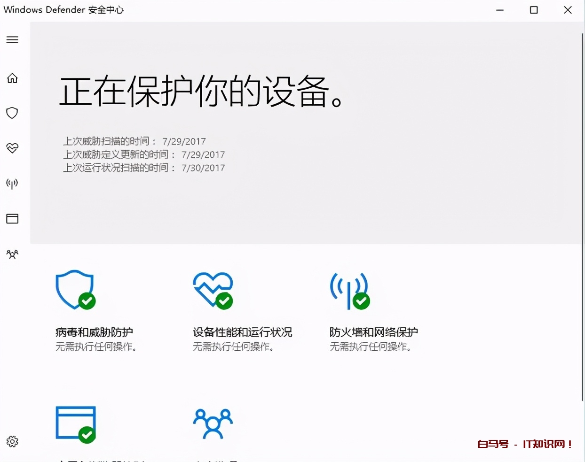This screenshot has height=462, width=585.
Task: Open the Home sidebar icon
Action: coord(12,78)
